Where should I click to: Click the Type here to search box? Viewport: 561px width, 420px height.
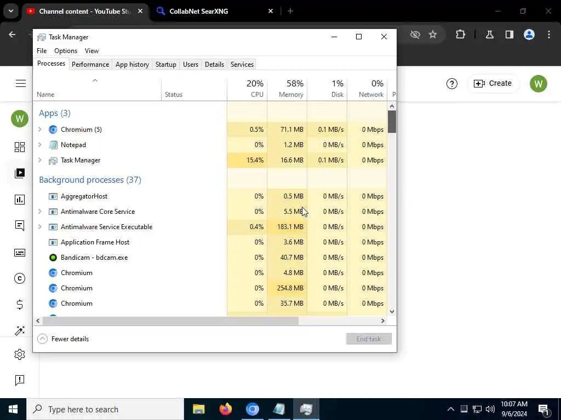coord(105,409)
